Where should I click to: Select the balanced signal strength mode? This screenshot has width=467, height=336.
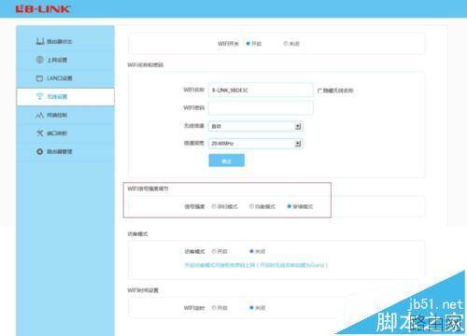point(251,206)
